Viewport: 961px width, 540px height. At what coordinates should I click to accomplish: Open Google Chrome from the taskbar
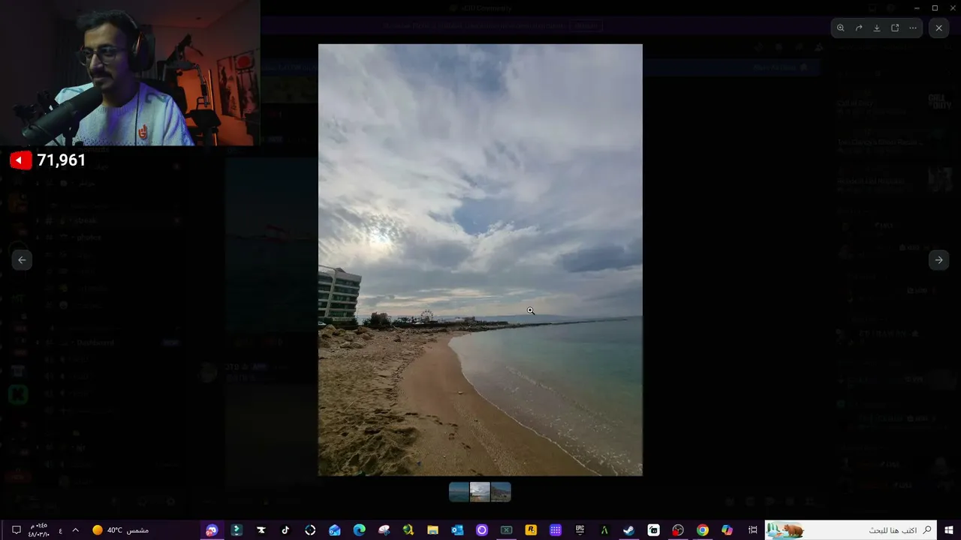tap(702, 530)
